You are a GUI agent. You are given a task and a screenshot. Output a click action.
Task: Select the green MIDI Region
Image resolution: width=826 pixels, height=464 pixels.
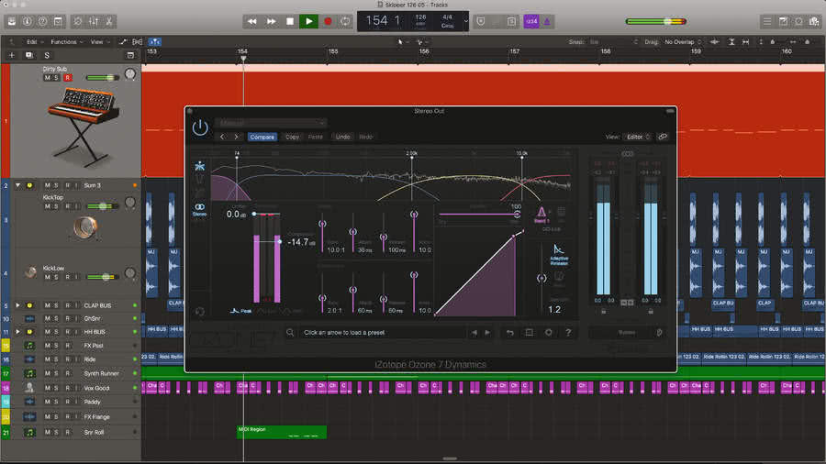[x=282, y=432]
